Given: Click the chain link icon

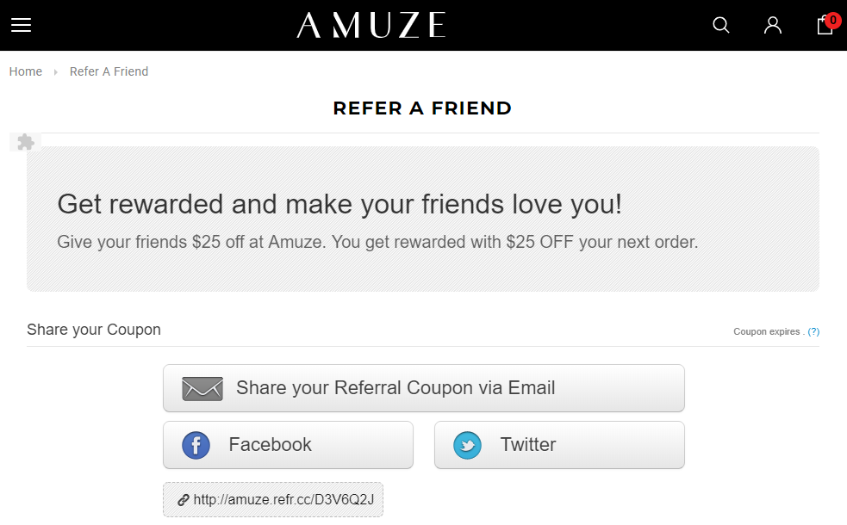Looking at the screenshot, I should click(184, 500).
